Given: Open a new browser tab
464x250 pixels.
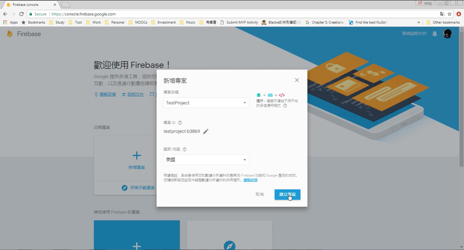Looking at the screenshot, I should (x=65, y=5).
